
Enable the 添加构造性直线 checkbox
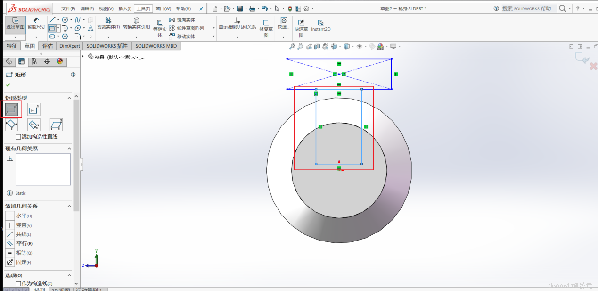coord(18,137)
